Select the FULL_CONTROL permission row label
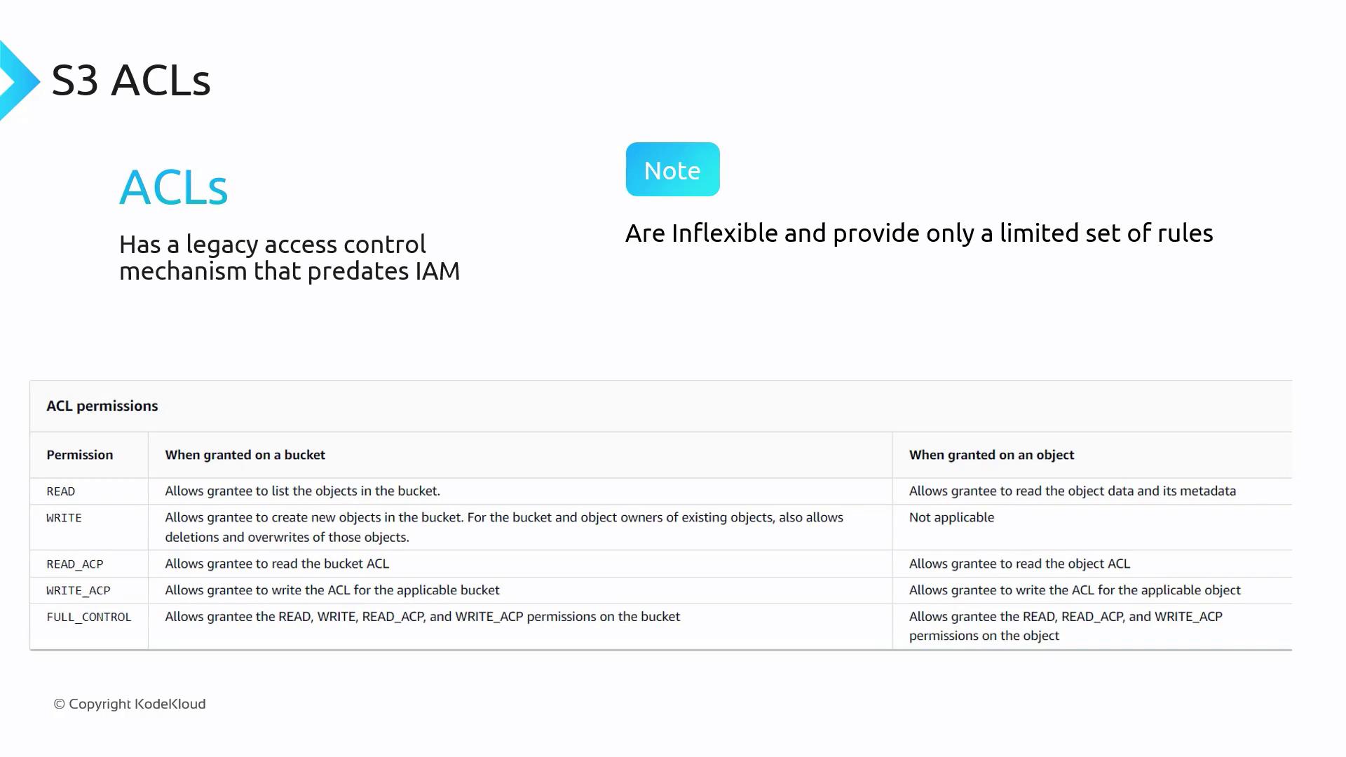 [89, 618]
